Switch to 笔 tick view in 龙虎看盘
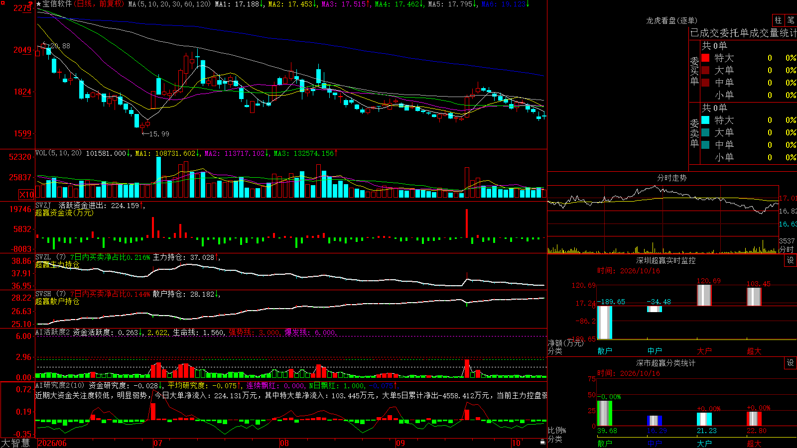 pos(791,20)
